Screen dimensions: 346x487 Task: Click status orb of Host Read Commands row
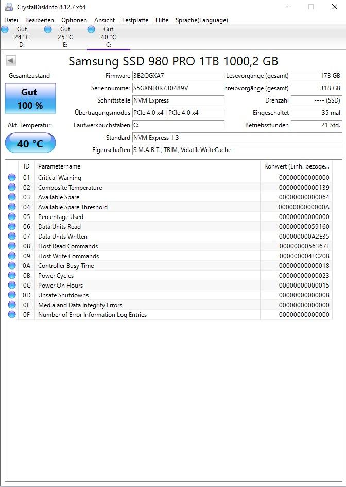coord(12,246)
